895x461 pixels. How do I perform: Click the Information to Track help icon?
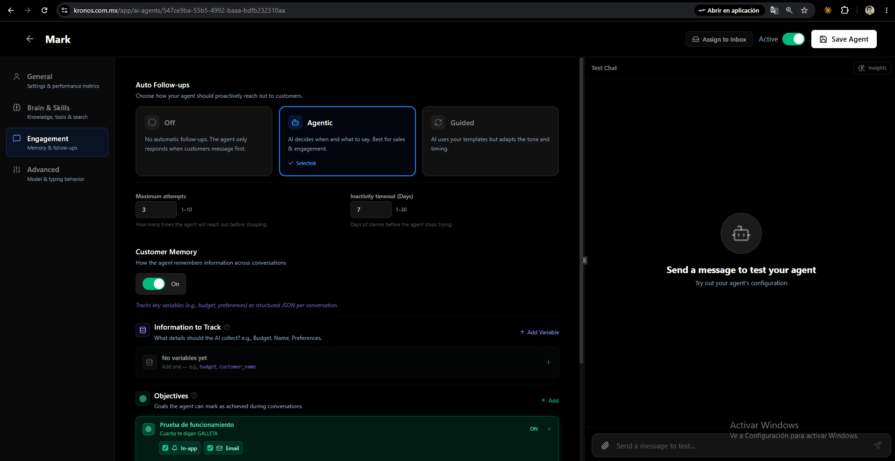pos(227,327)
